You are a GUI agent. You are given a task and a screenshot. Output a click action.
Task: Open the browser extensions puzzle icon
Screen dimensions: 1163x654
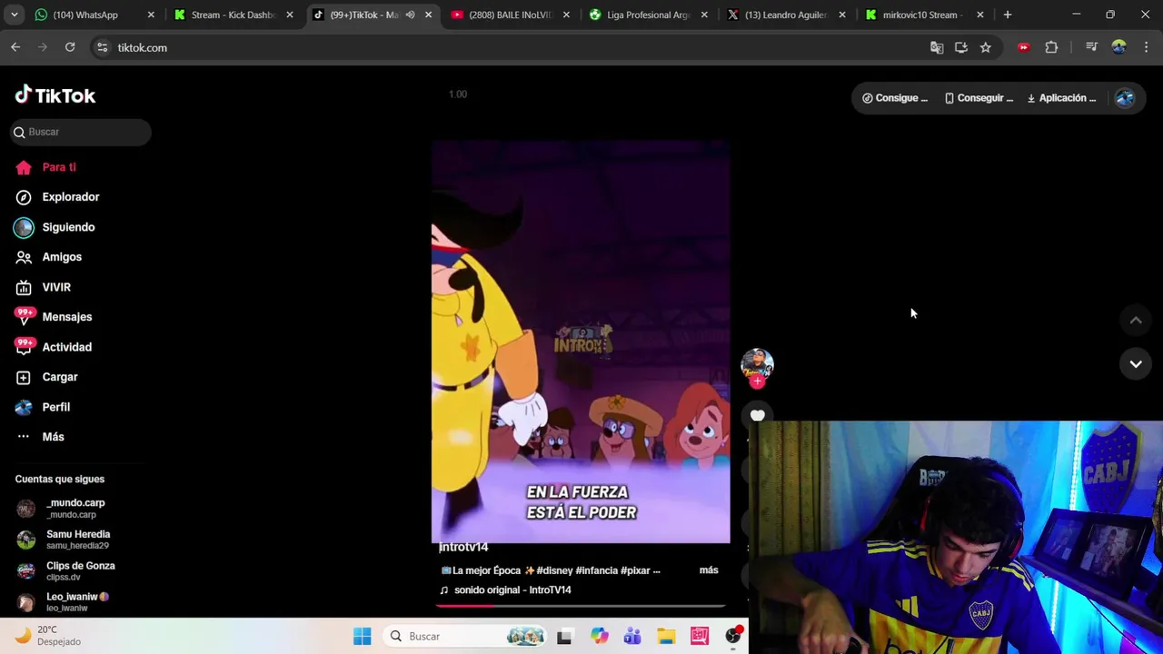tap(1051, 47)
